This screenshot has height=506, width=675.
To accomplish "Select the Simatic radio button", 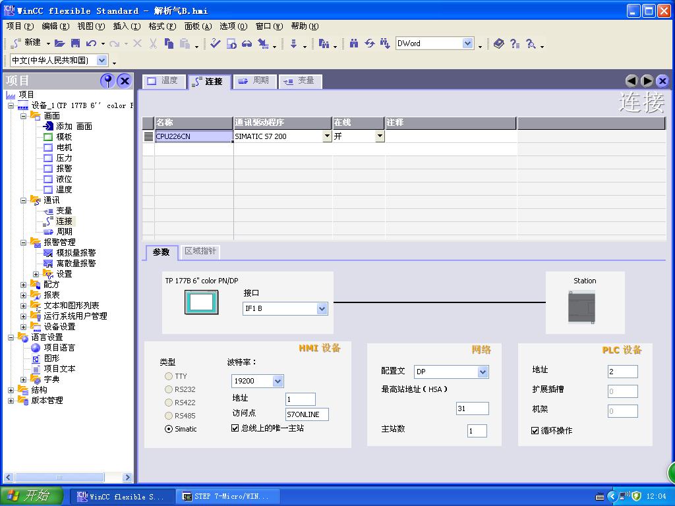I will [169, 429].
